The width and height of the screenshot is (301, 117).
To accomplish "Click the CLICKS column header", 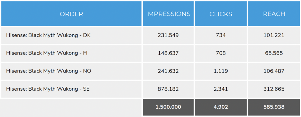I will [x=221, y=14].
